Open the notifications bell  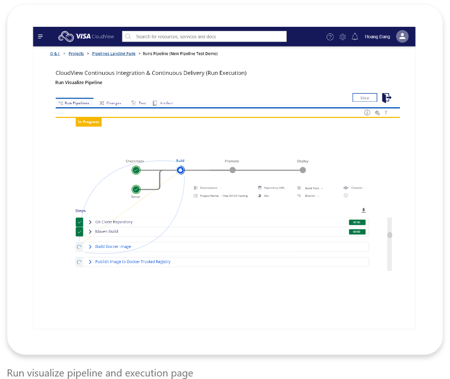355,36
